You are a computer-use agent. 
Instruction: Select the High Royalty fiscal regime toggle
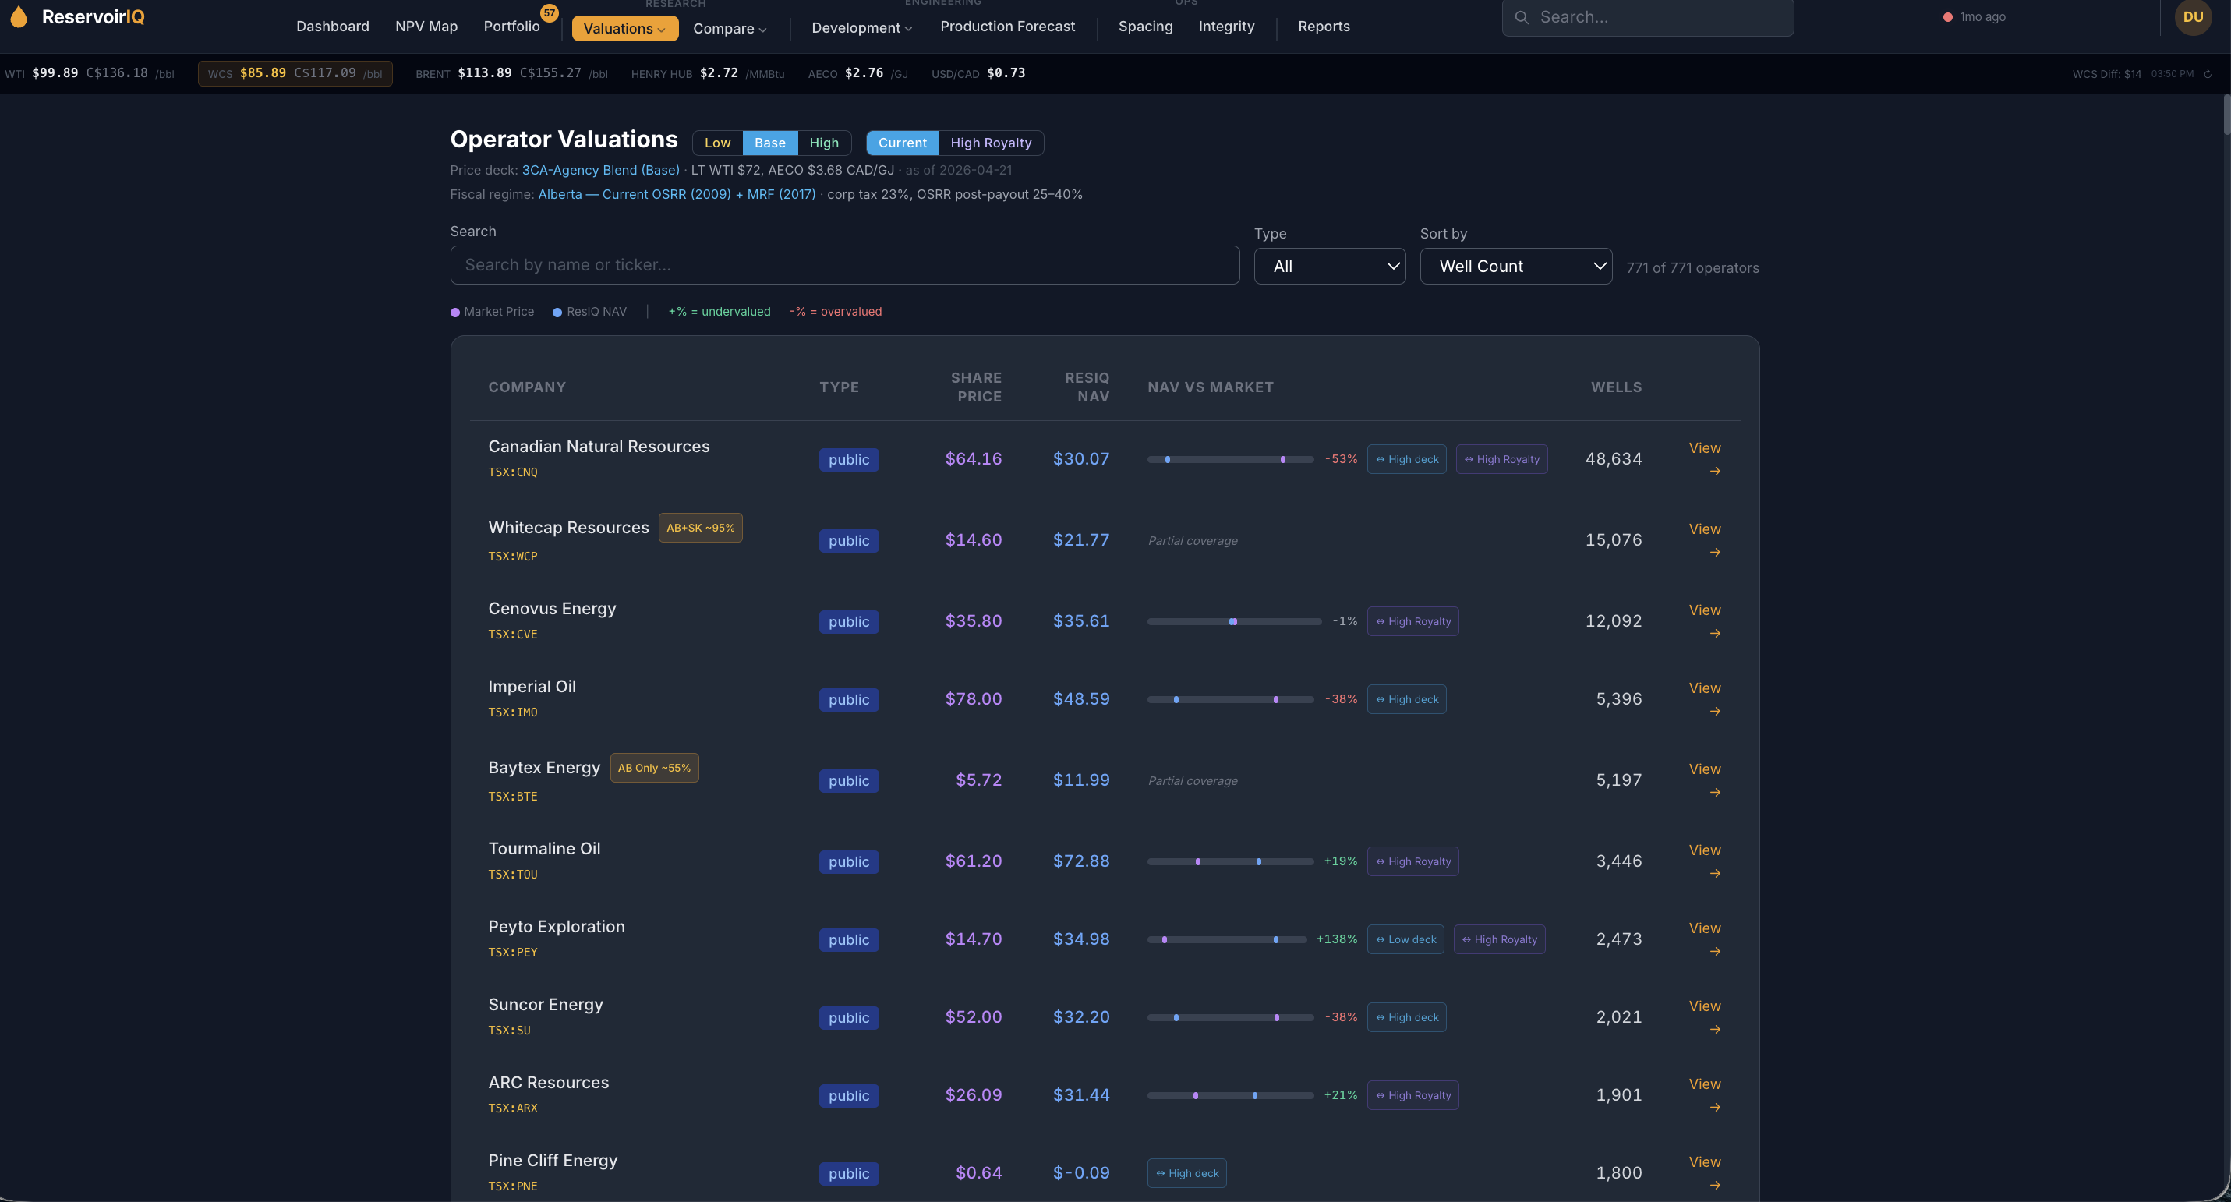tap(991, 143)
